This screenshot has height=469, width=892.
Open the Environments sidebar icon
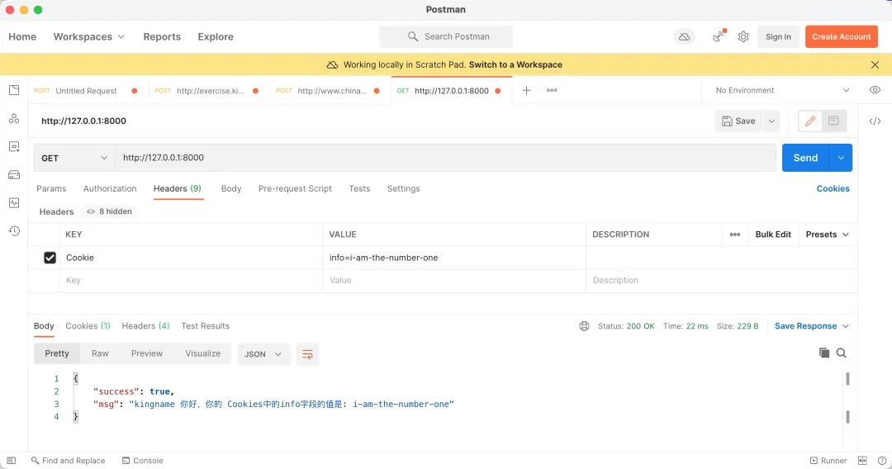[14, 147]
